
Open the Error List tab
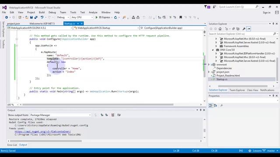pos(12,145)
